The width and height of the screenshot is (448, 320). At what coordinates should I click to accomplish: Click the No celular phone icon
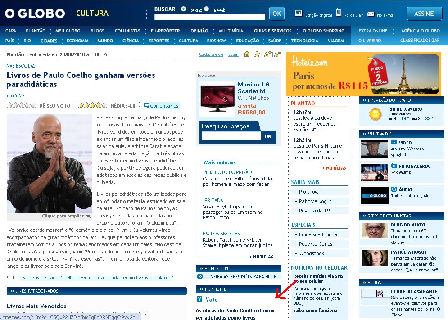click(x=339, y=12)
